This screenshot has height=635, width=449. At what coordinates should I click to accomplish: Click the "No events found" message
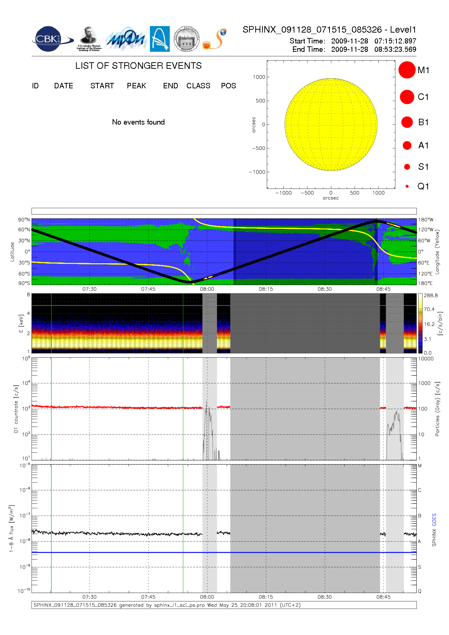(x=138, y=122)
